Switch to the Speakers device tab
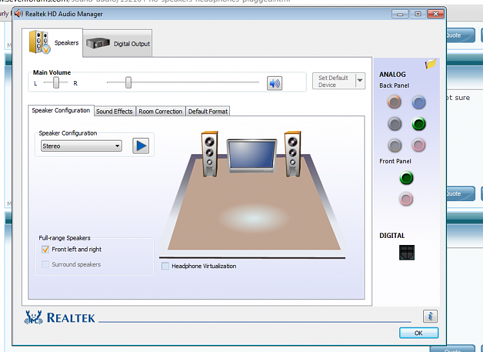The width and height of the screenshot is (483, 352). coord(52,43)
